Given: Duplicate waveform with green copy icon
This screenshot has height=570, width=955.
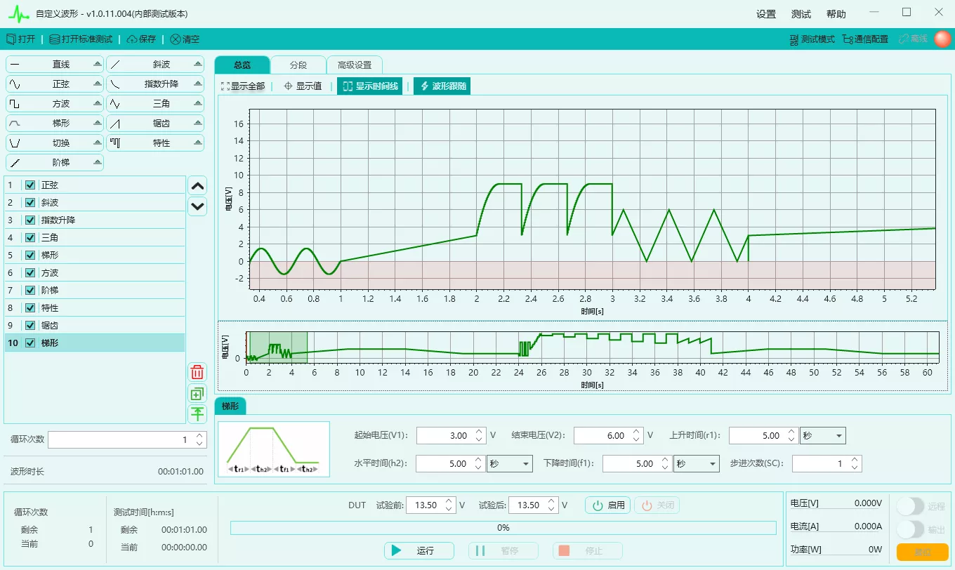Looking at the screenshot, I should [198, 394].
